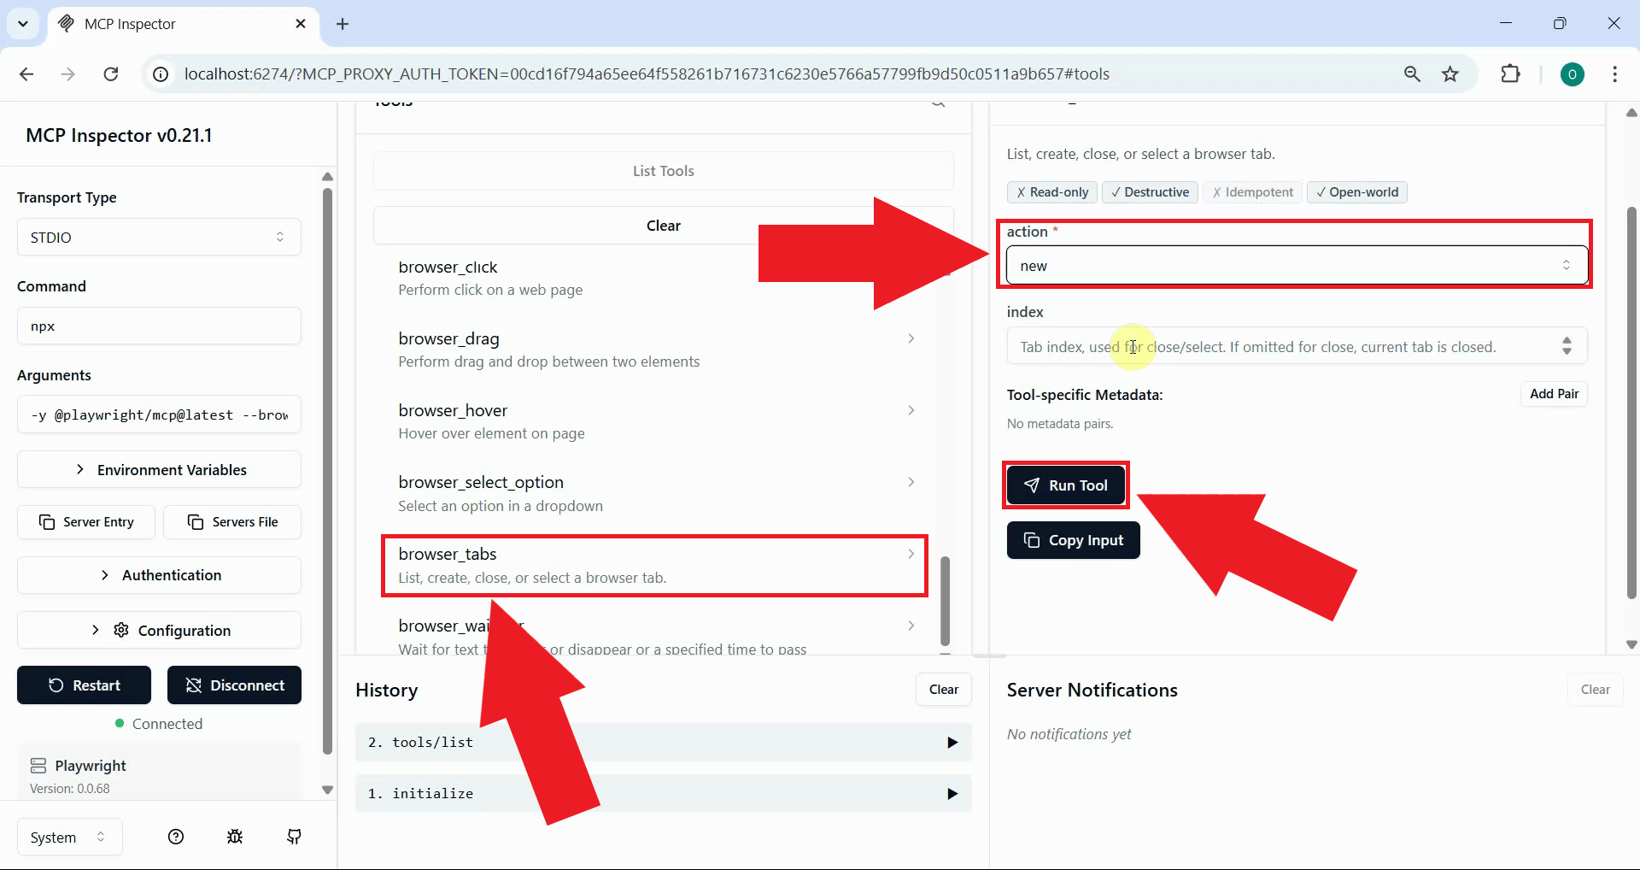Click the browser reload icon
This screenshot has height=870, width=1640.
click(111, 74)
